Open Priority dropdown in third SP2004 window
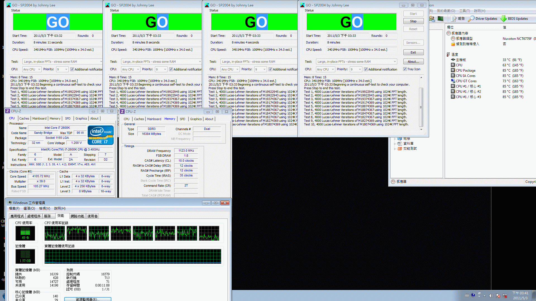The width and height of the screenshot is (536, 301). (x=260, y=69)
